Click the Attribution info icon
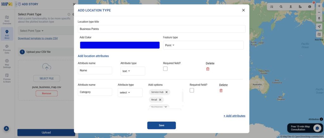 point(321,119)
